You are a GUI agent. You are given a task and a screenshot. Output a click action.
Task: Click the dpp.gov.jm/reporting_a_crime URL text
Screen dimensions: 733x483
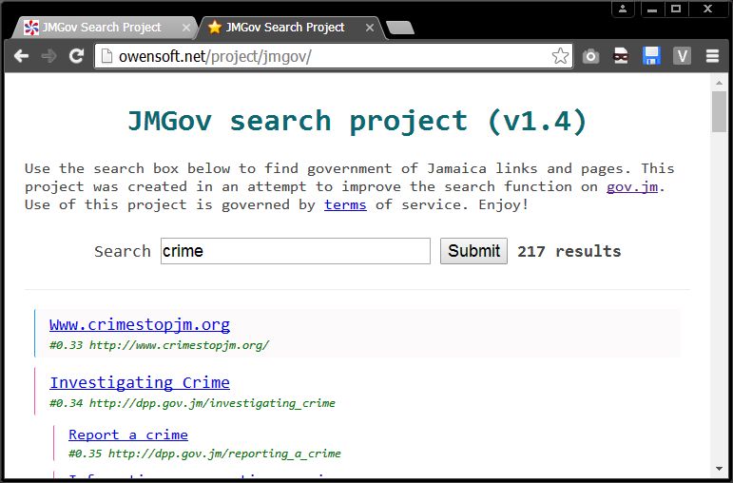(224, 454)
